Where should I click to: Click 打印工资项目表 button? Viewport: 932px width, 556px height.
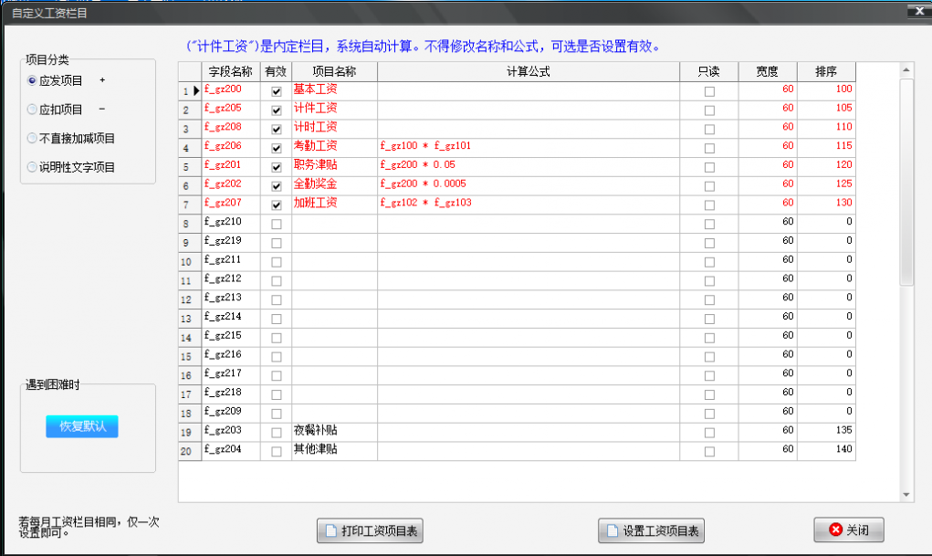tap(370, 530)
